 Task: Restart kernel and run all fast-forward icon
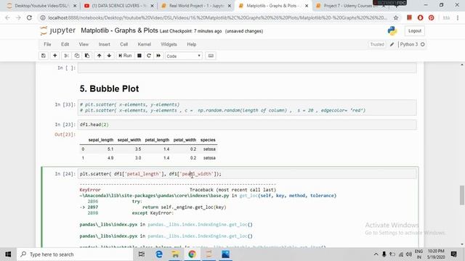(x=158, y=56)
